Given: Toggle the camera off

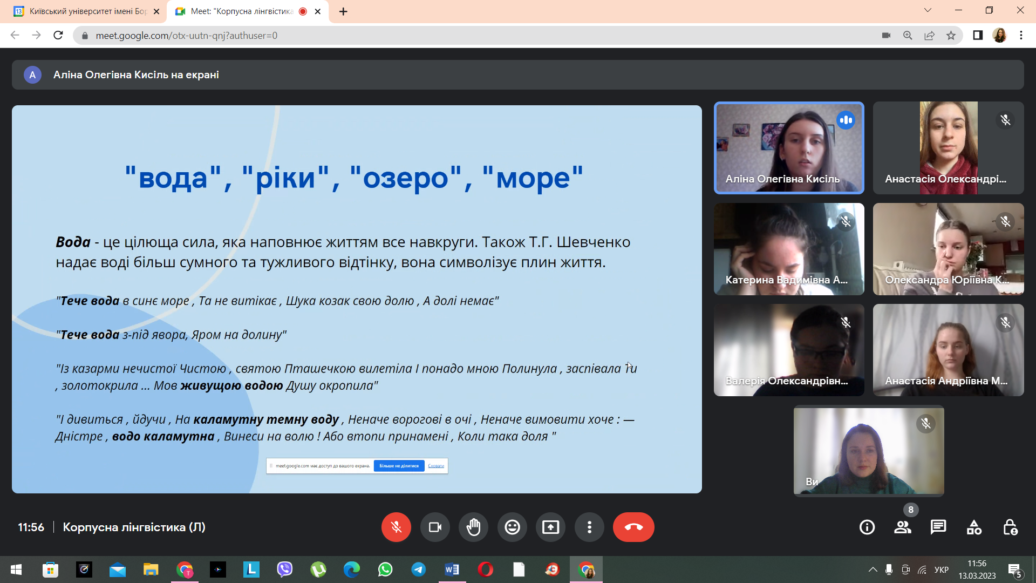Looking at the screenshot, I should 435,527.
